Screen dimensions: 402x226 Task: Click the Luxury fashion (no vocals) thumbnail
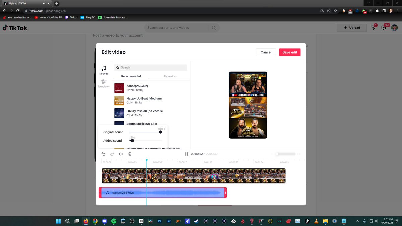[x=119, y=113]
